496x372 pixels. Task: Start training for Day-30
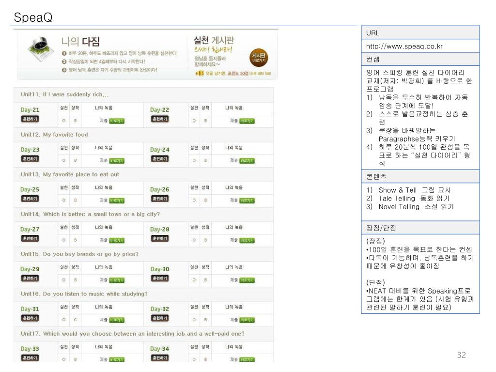(160, 279)
